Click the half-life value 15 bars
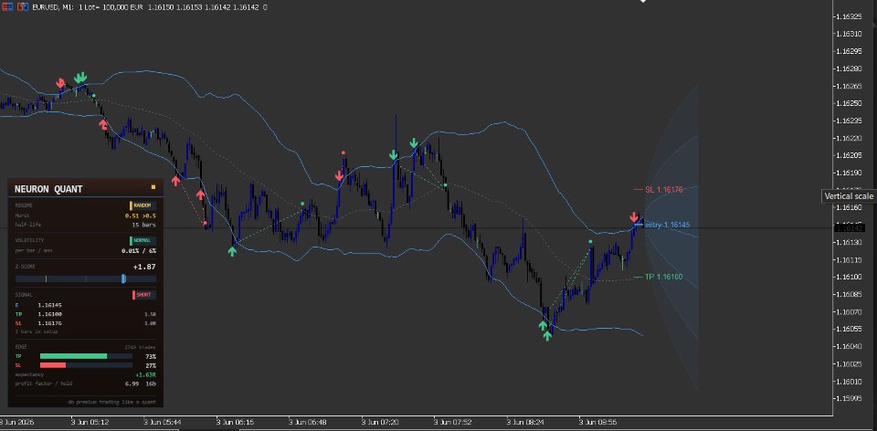This screenshot has width=877, height=431. pos(143,225)
